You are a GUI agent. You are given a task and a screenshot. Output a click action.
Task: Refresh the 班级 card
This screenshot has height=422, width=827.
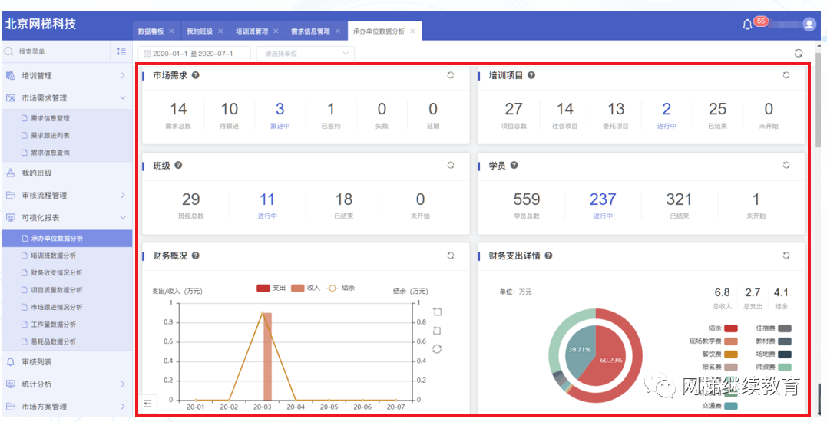451,165
